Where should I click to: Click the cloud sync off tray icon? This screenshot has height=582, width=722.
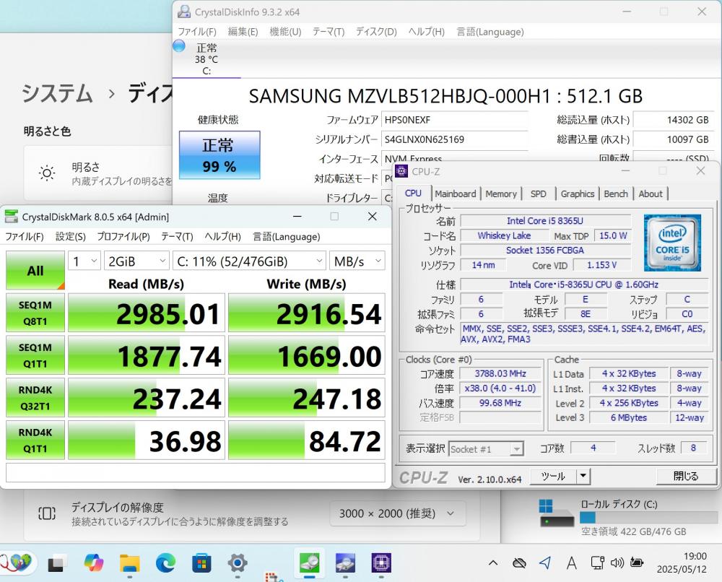[x=519, y=563]
